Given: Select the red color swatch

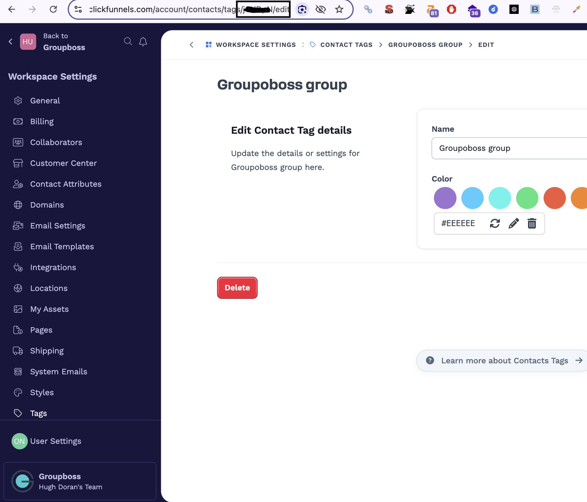Looking at the screenshot, I should (555, 198).
